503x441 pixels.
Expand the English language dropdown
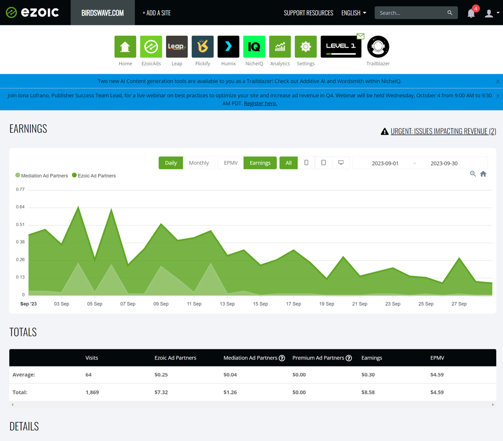click(354, 13)
